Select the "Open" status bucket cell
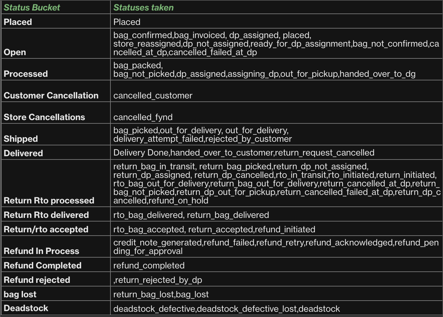This screenshot has height=317, width=443. click(15, 52)
